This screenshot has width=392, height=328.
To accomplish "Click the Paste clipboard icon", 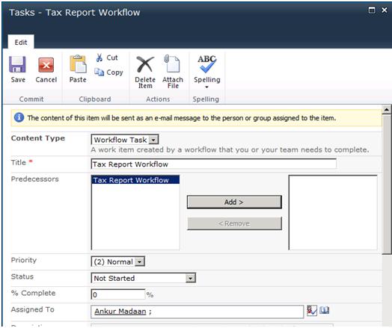I will click(x=78, y=64).
